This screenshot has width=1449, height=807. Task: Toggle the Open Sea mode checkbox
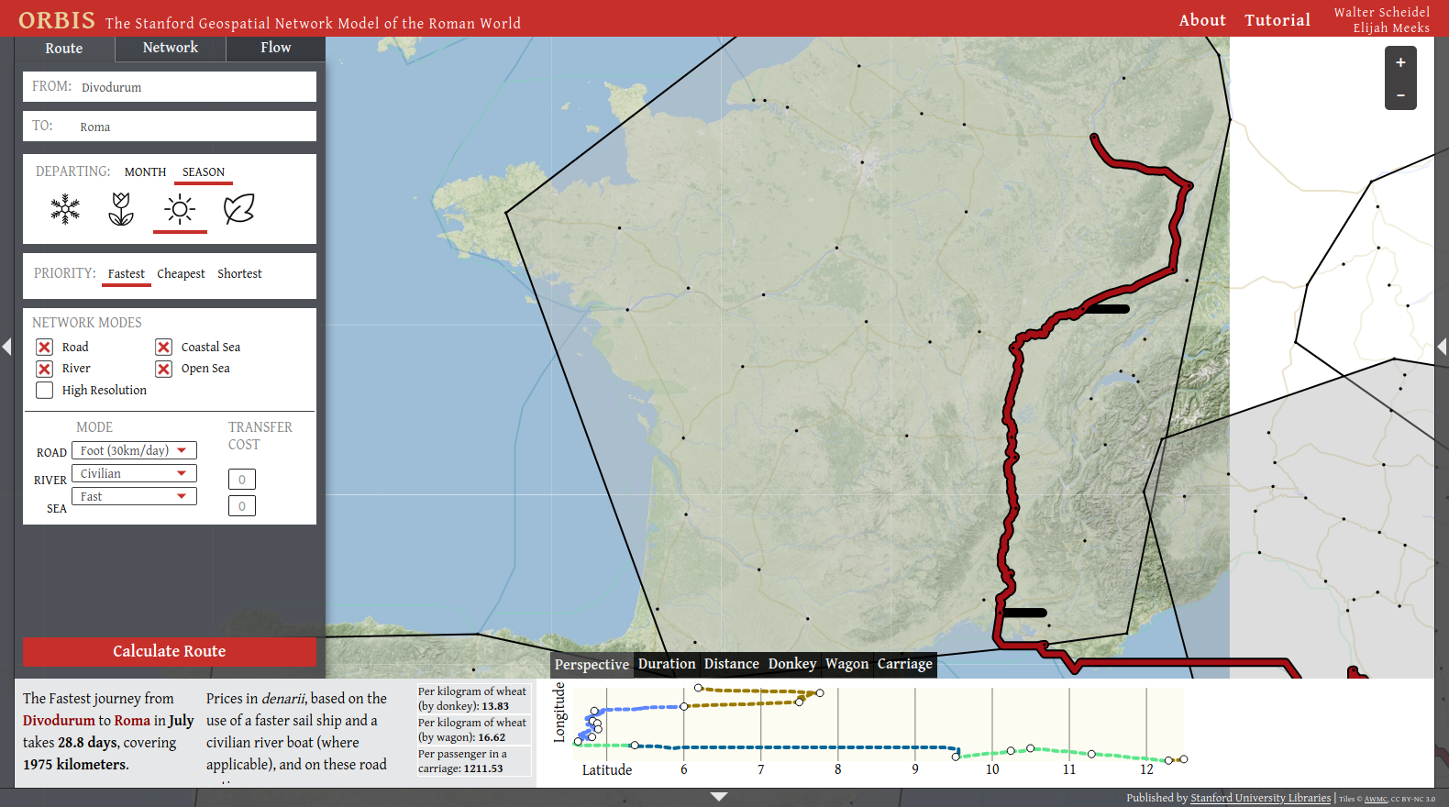pos(163,369)
